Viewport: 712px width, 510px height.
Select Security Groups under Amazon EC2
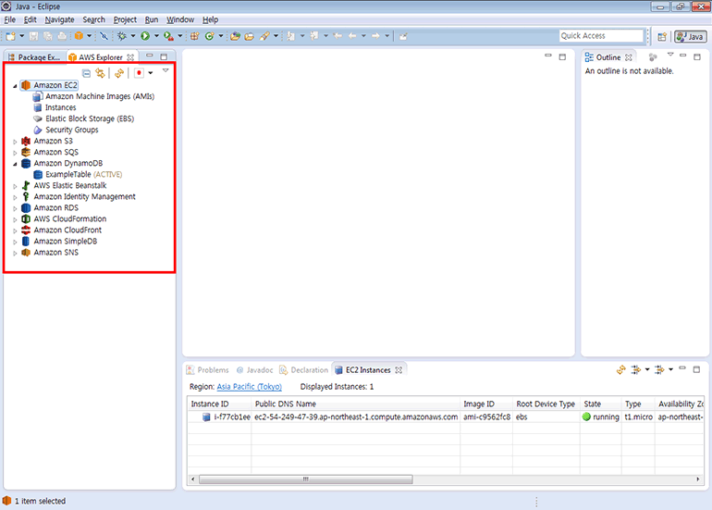click(71, 130)
